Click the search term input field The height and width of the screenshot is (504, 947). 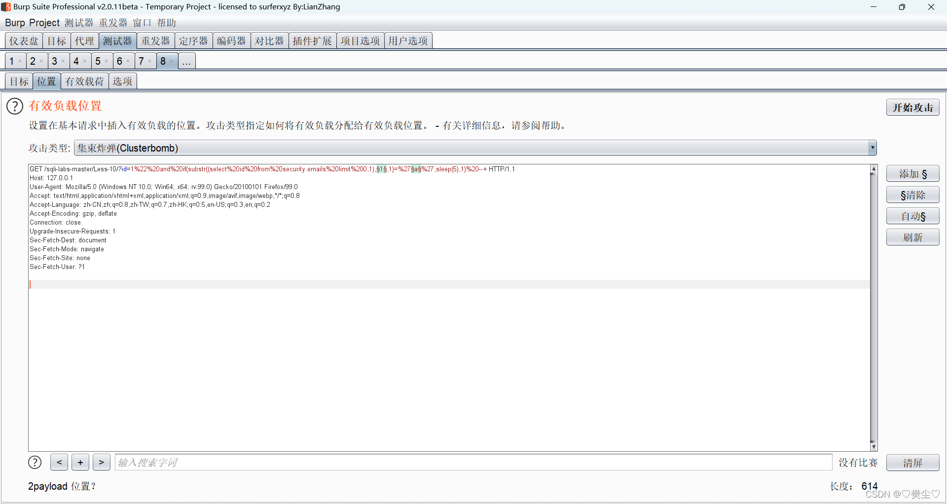473,463
